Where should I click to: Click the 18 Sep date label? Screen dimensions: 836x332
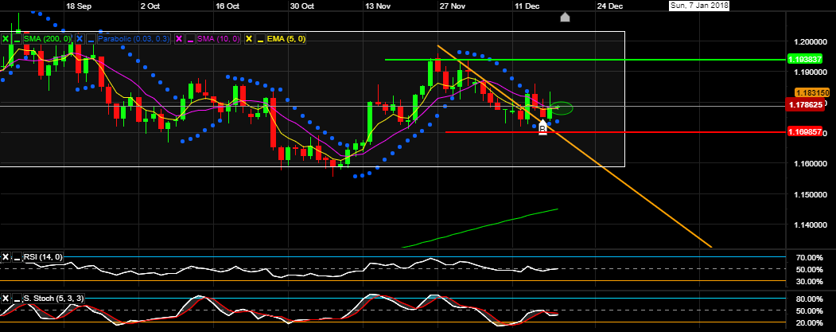[77, 6]
